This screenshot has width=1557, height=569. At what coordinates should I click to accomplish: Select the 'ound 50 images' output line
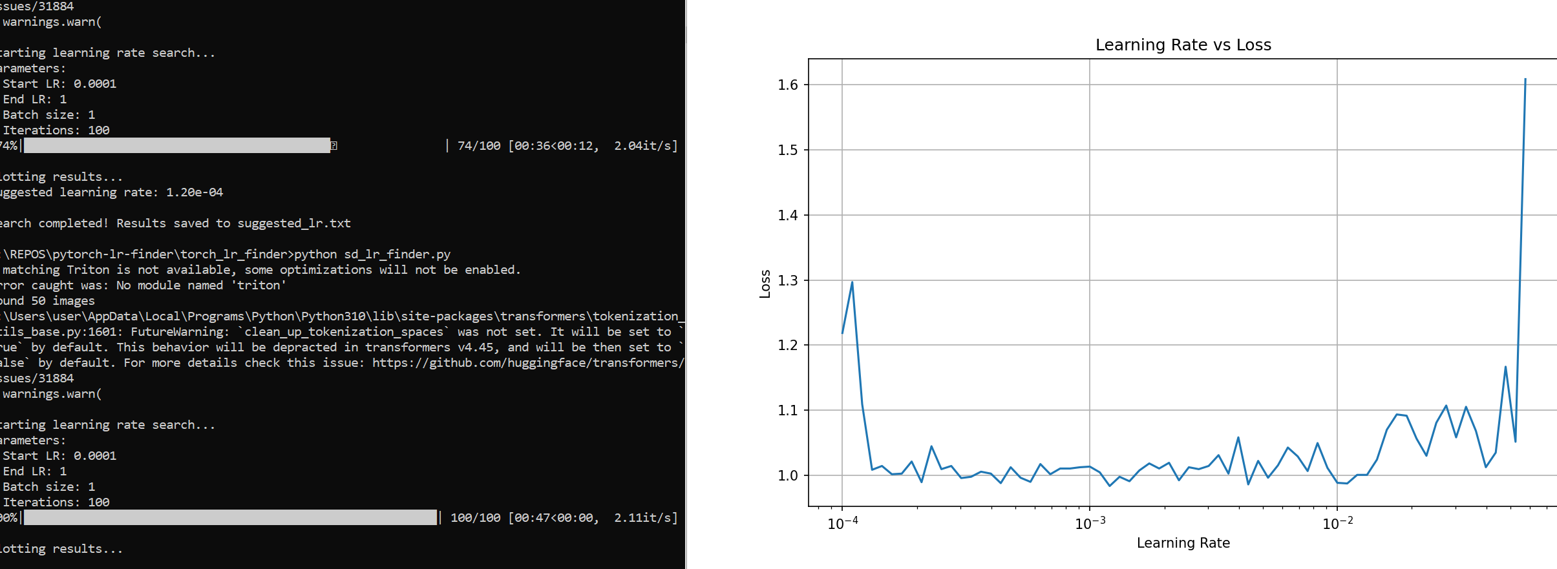[x=47, y=301]
